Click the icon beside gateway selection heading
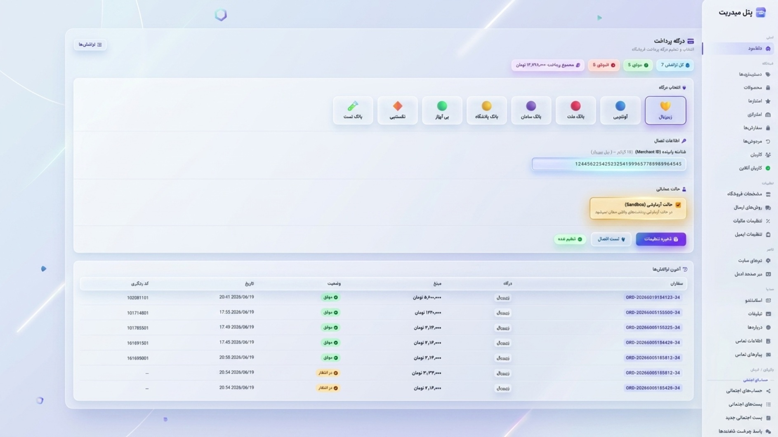The height and width of the screenshot is (437, 778). pyautogui.click(x=684, y=88)
